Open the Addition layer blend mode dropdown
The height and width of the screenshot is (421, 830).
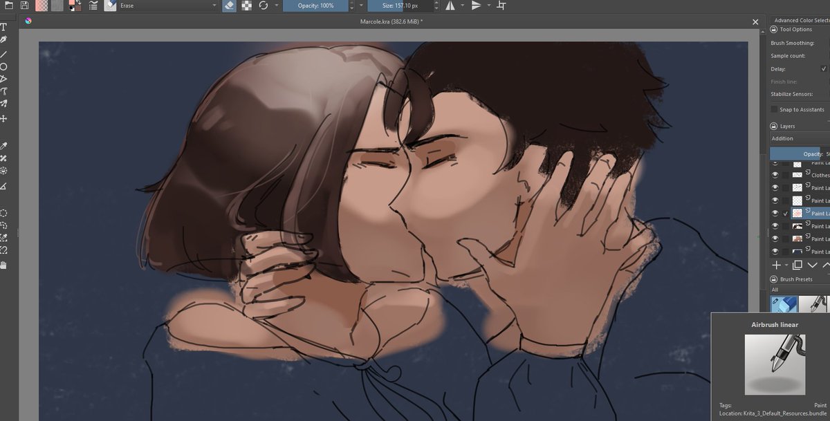pyautogui.click(x=799, y=138)
